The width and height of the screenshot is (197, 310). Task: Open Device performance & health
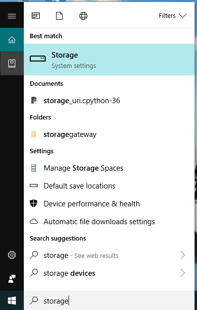(x=109, y=204)
